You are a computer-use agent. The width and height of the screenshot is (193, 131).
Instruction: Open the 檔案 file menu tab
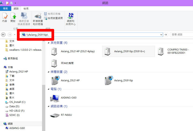[5, 9]
